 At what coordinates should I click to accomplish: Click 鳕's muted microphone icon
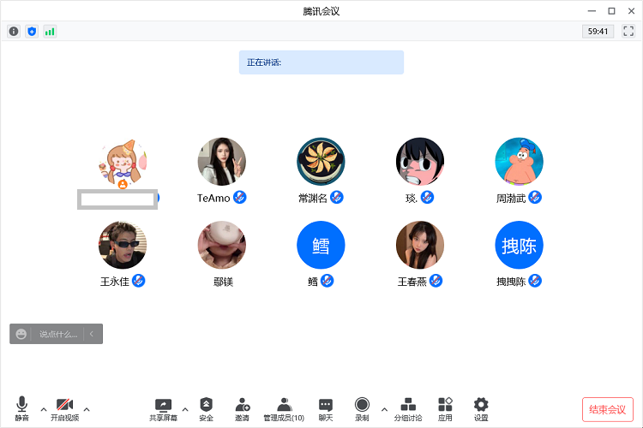click(x=327, y=281)
